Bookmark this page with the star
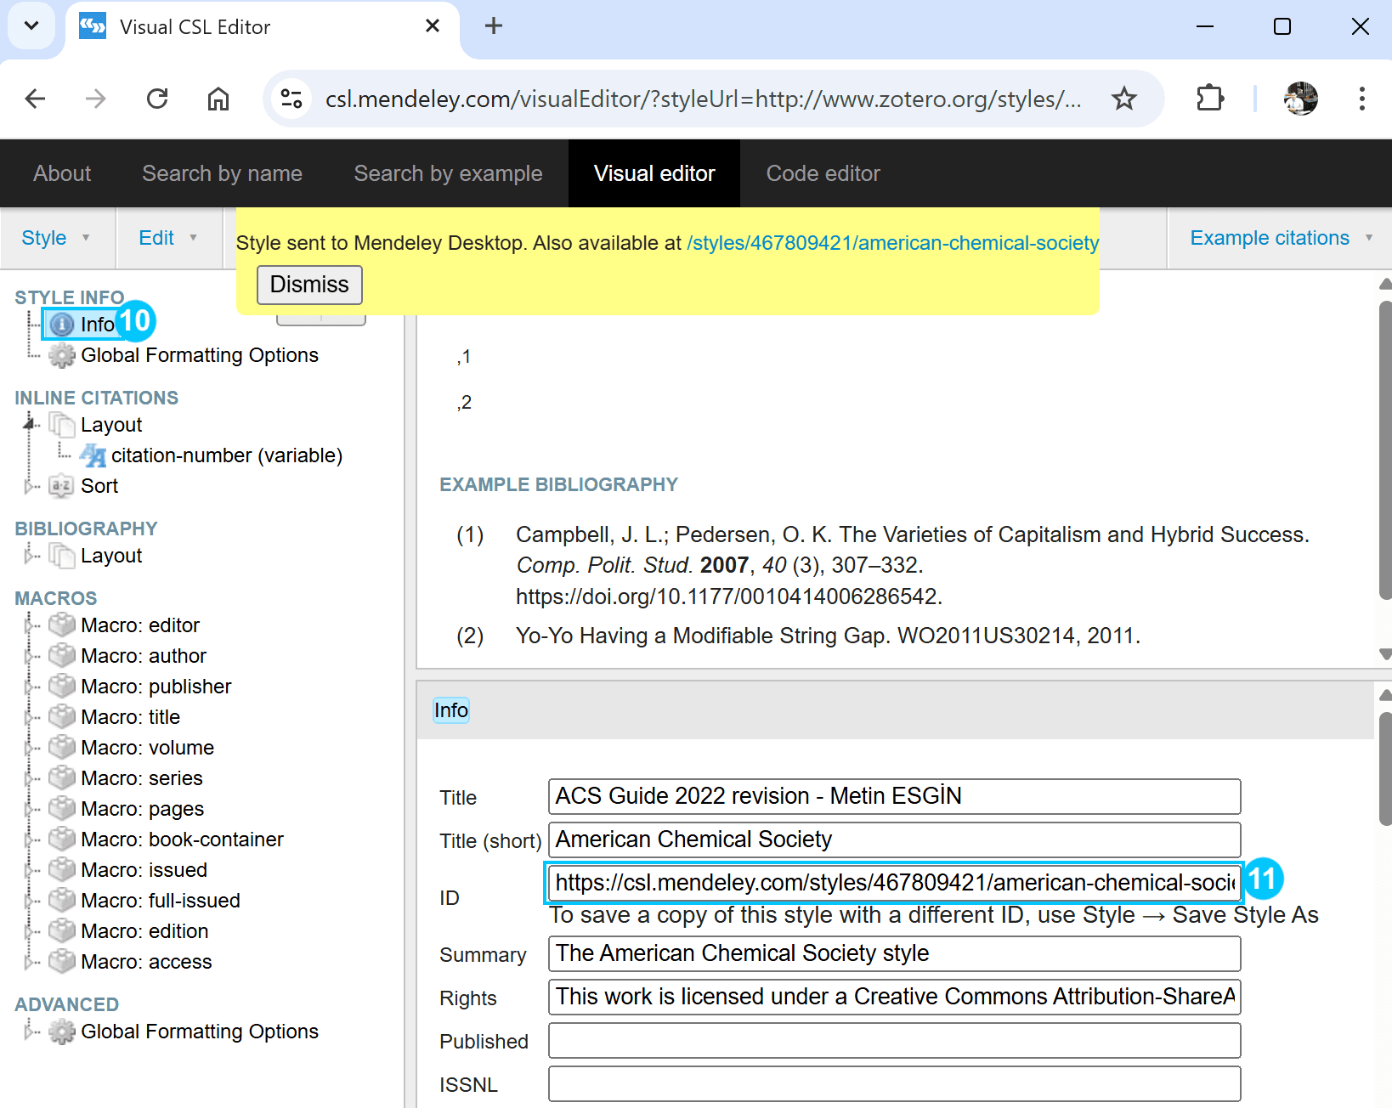 click(1124, 99)
